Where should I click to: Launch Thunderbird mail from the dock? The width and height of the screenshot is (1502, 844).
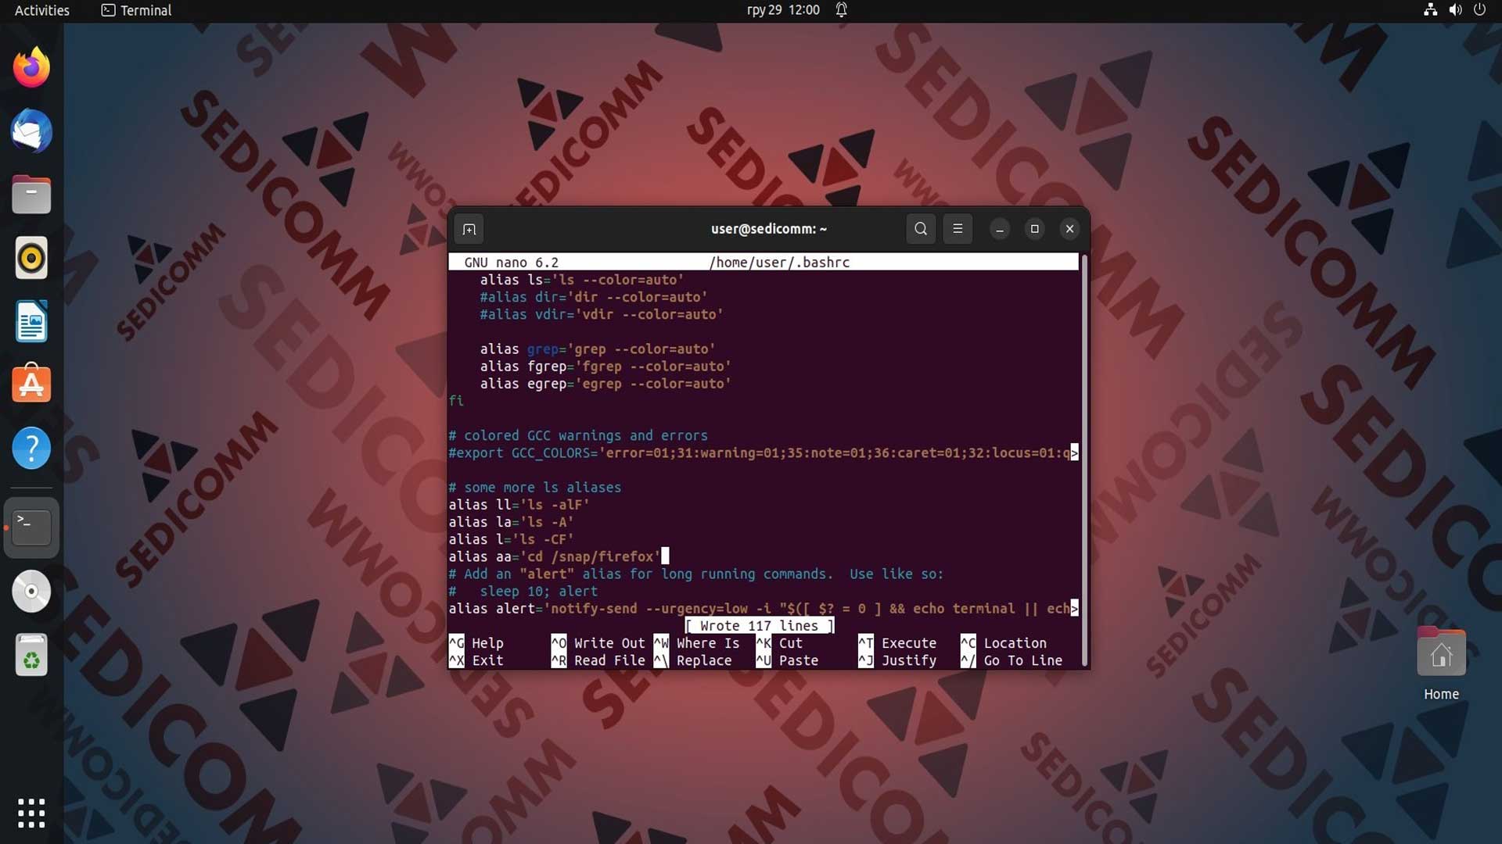click(31, 131)
